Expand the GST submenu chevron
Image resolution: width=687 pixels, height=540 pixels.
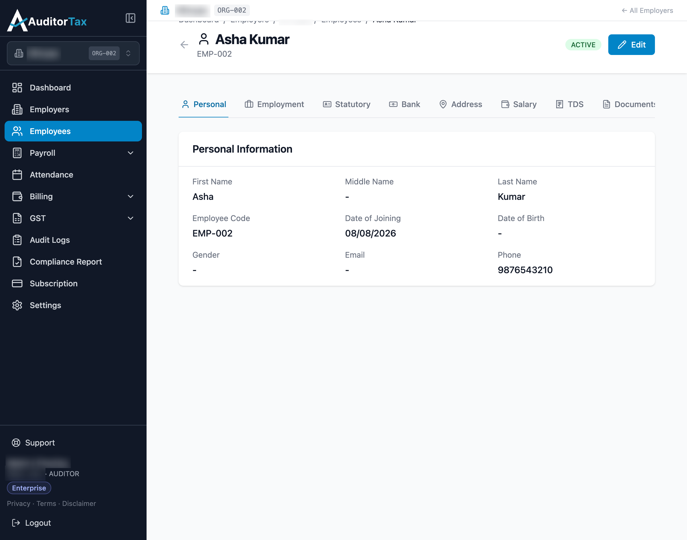pos(130,218)
